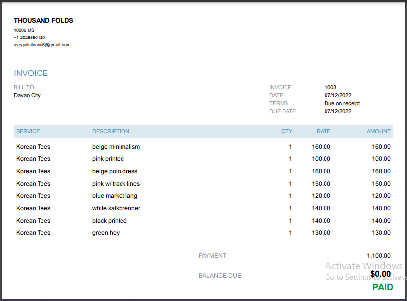Click the THOUSAND FOLDS company name
This screenshot has height=301, width=407.
[x=43, y=21]
